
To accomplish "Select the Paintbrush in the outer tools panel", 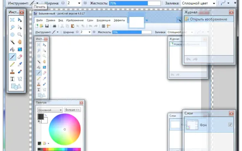I will click(13, 57).
